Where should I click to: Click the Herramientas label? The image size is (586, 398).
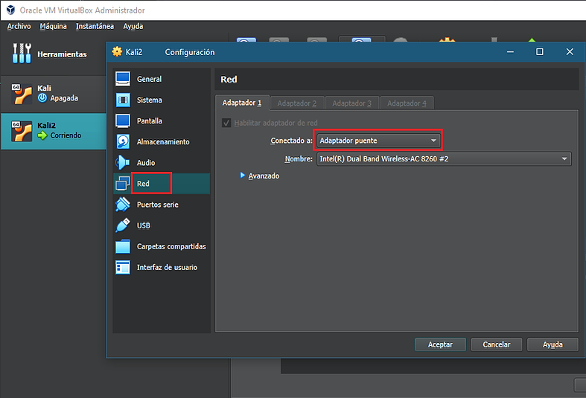62,54
